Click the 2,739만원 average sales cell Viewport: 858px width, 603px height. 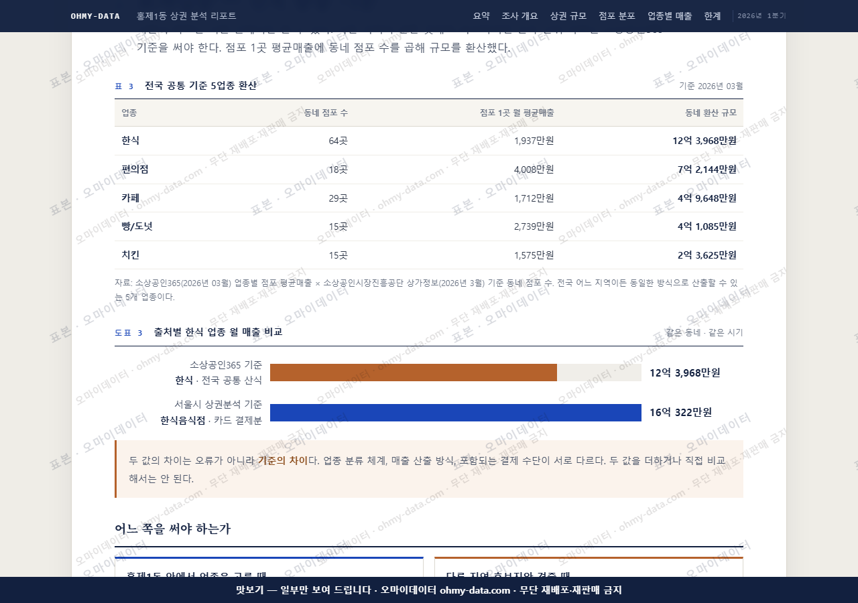[x=534, y=226]
